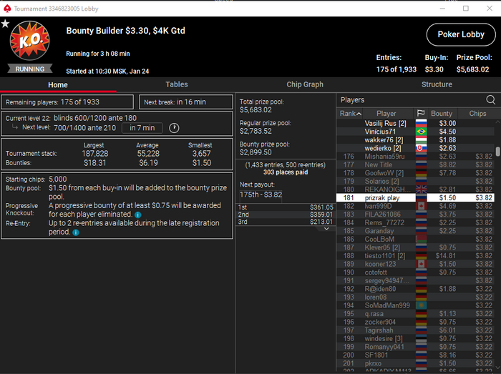Click Slovak flag next to wedierko
This screenshot has height=374, width=501.
[x=421, y=148]
